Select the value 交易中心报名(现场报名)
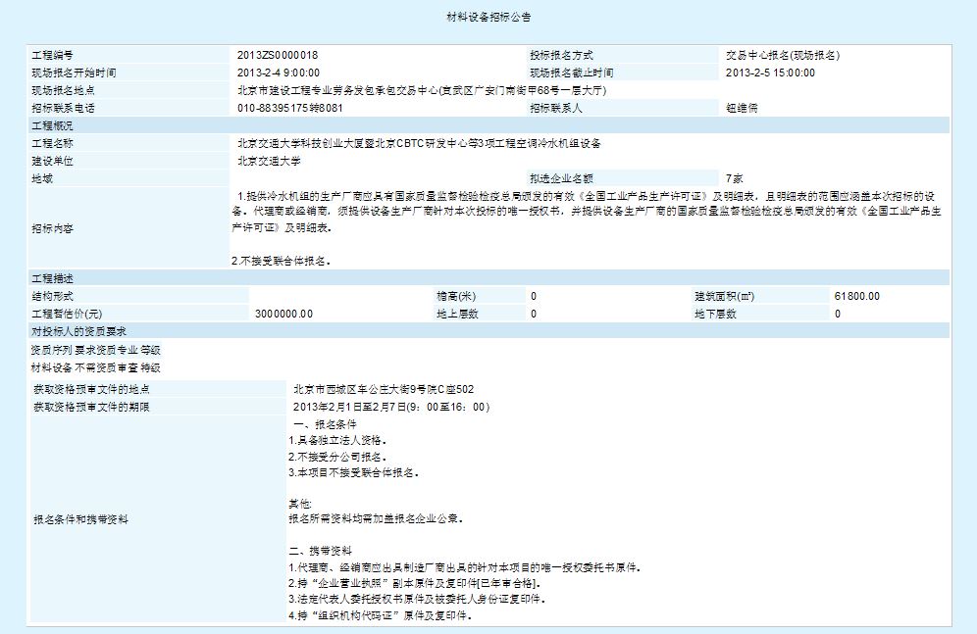 coord(783,56)
